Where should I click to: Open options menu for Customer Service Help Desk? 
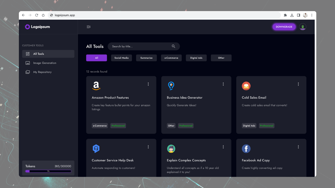[148, 147]
